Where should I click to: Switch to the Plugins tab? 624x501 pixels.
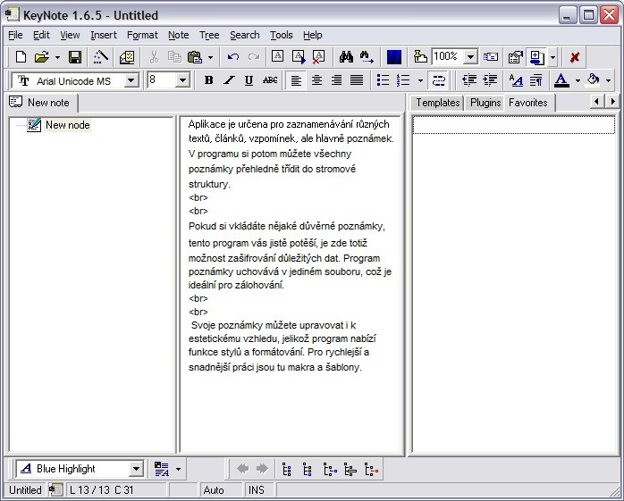(x=485, y=103)
